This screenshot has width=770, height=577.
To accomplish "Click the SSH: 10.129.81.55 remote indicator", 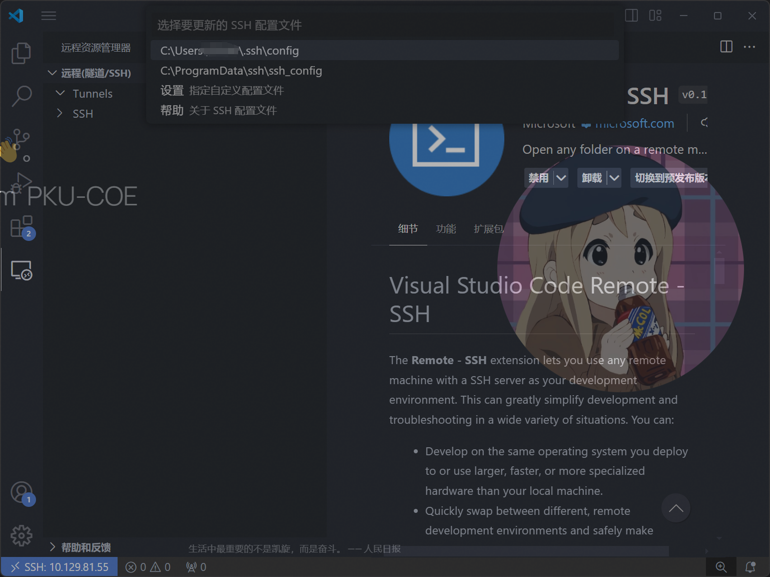I will coord(60,567).
